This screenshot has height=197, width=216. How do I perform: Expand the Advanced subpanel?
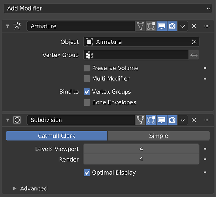(x=15, y=188)
